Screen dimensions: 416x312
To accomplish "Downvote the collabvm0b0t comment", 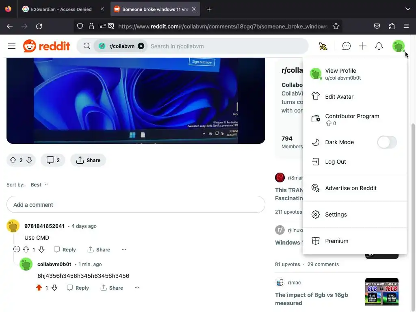I will [54, 288].
